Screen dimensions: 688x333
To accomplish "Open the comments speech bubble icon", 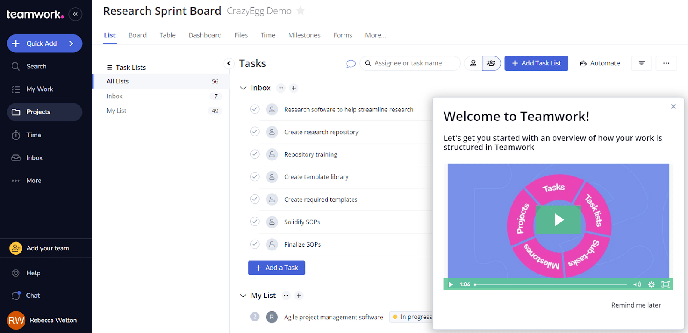I will (351, 64).
